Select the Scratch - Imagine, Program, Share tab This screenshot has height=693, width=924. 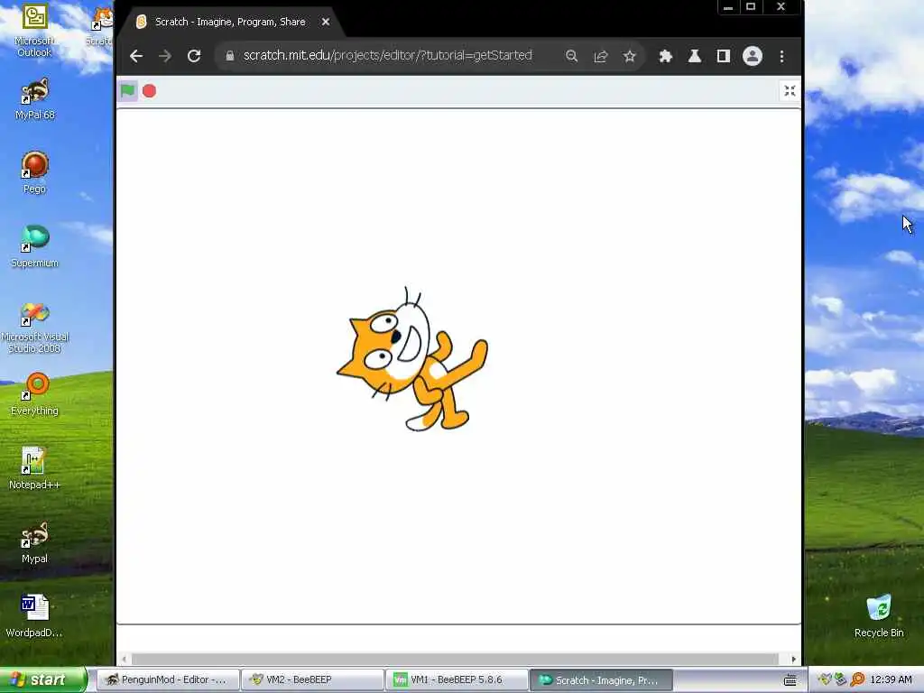tap(230, 22)
